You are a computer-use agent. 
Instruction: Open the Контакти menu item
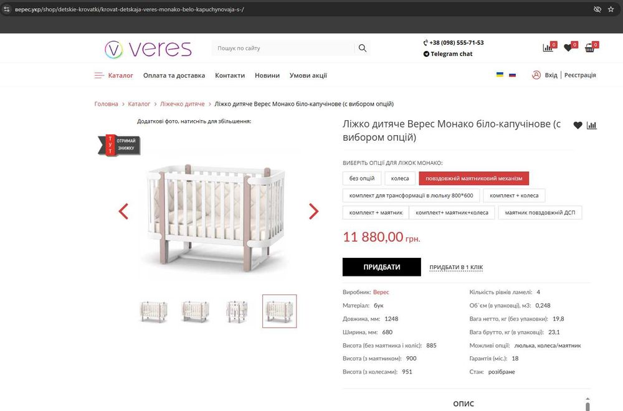tap(230, 75)
